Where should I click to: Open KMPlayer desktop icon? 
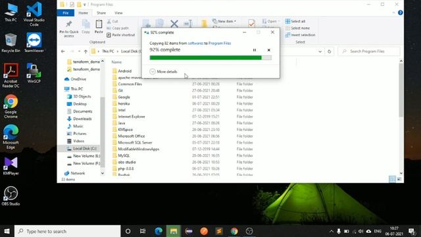[11, 166]
